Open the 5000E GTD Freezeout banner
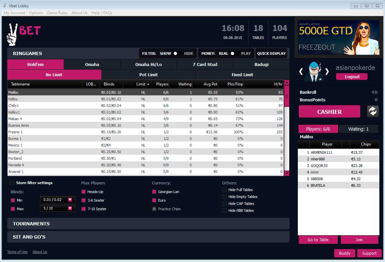385x262 pixels. click(x=338, y=38)
